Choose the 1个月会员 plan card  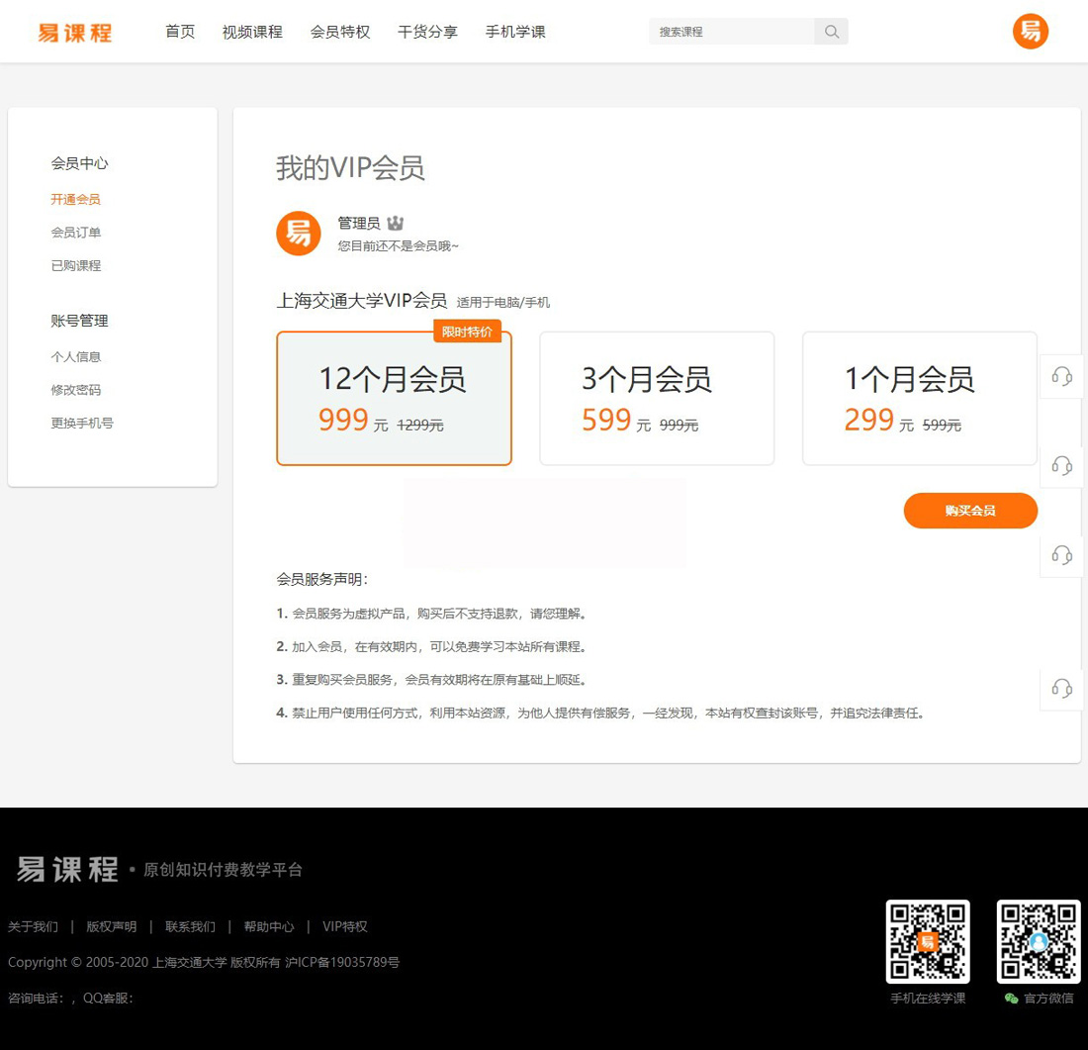tap(919, 398)
